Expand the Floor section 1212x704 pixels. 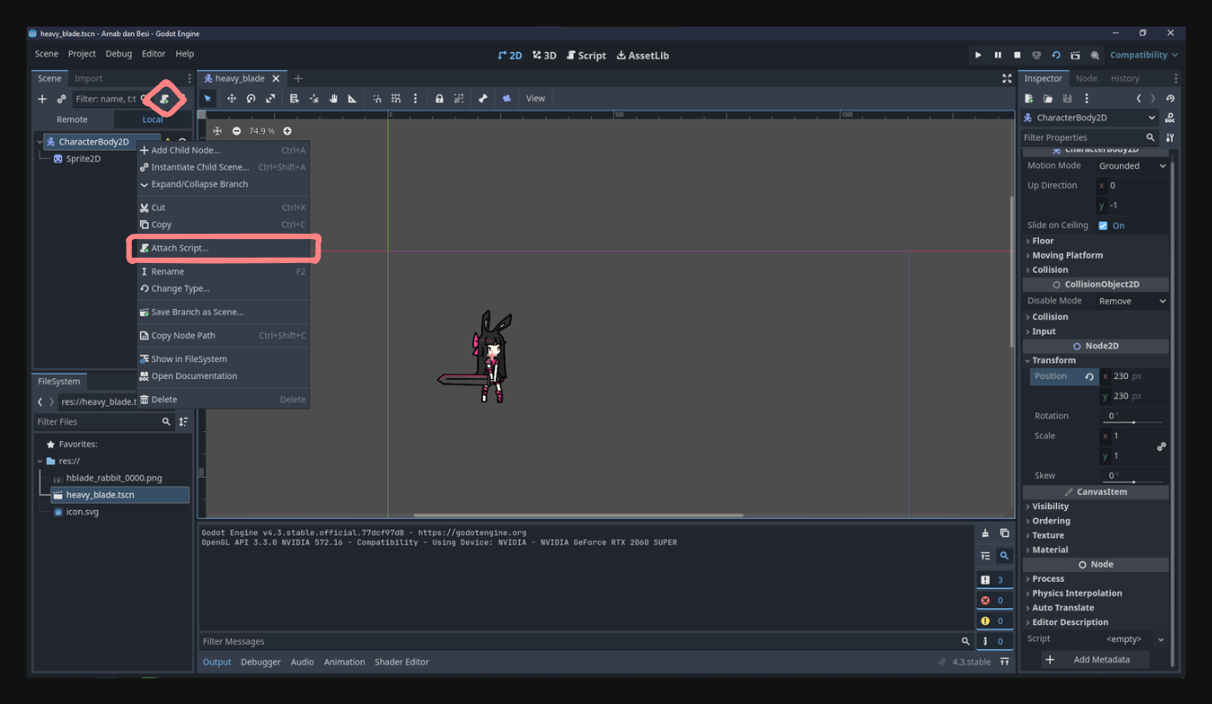1095,241
